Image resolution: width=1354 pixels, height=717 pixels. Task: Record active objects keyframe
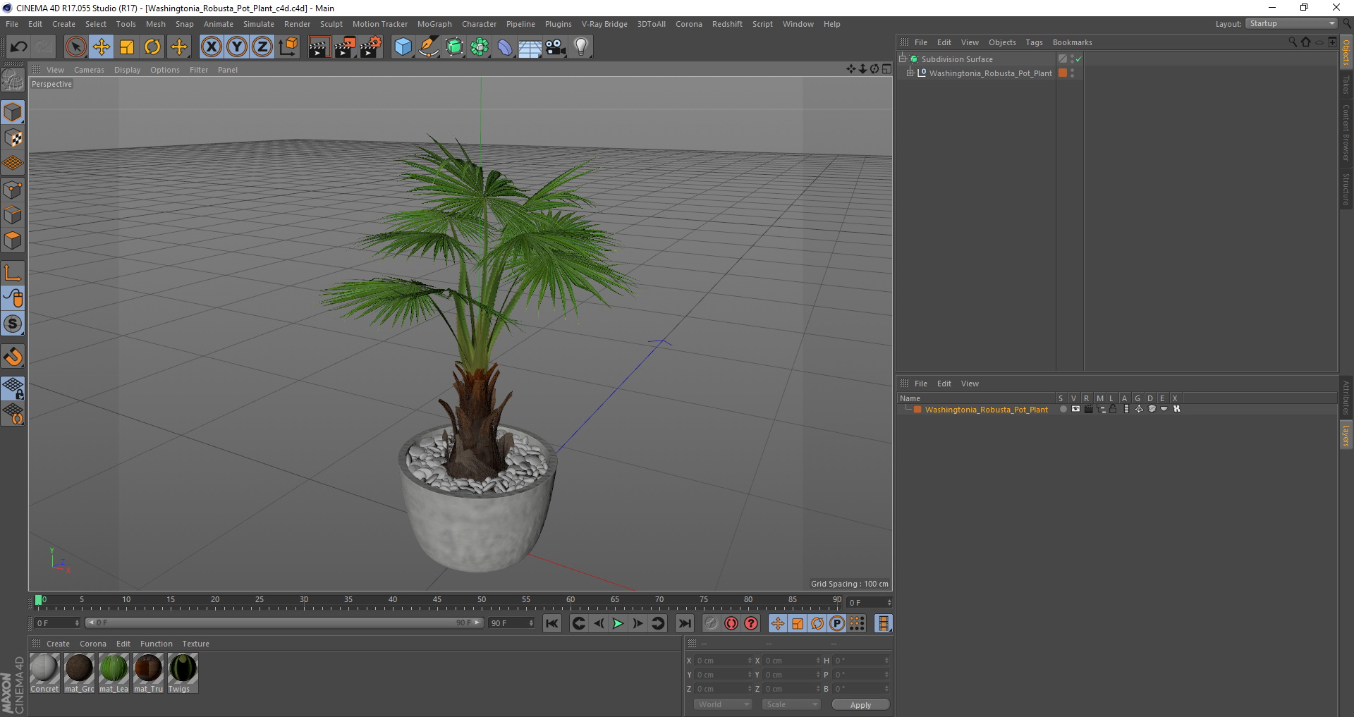pyautogui.click(x=712, y=623)
